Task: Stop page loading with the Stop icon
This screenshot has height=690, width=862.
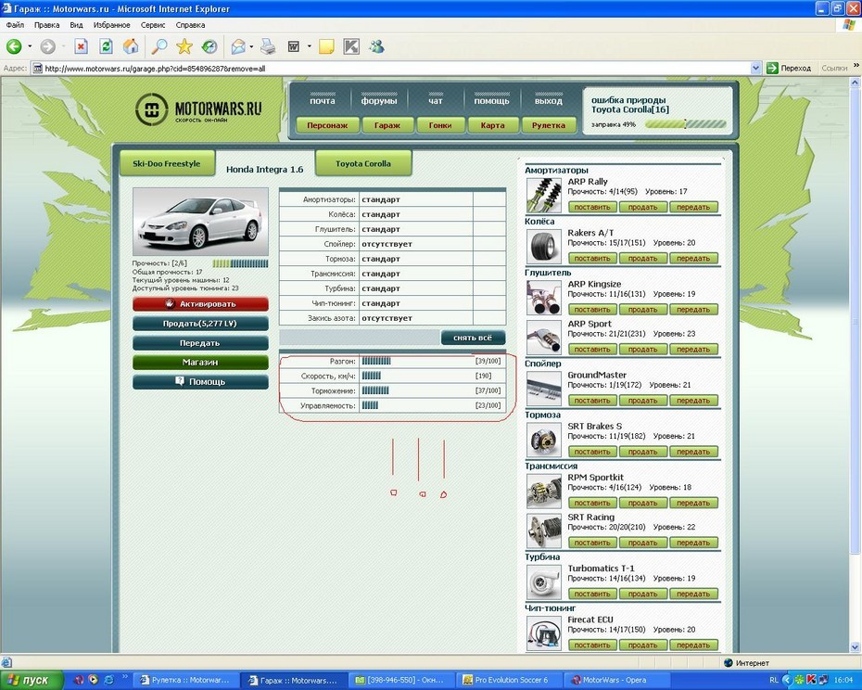Action: click(81, 46)
